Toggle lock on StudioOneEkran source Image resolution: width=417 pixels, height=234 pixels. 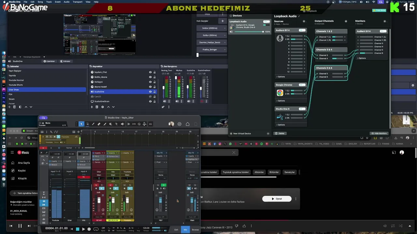pos(155,101)
